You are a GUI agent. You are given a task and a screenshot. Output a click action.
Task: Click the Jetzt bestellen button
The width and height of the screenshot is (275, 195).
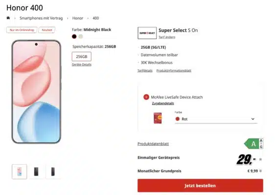pyautogui.click(x=200, y=186)
